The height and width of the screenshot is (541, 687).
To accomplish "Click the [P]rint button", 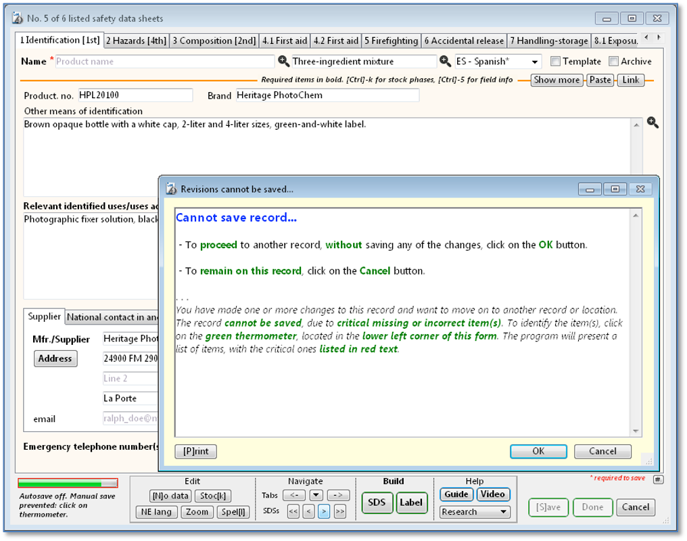I will 196,451.
